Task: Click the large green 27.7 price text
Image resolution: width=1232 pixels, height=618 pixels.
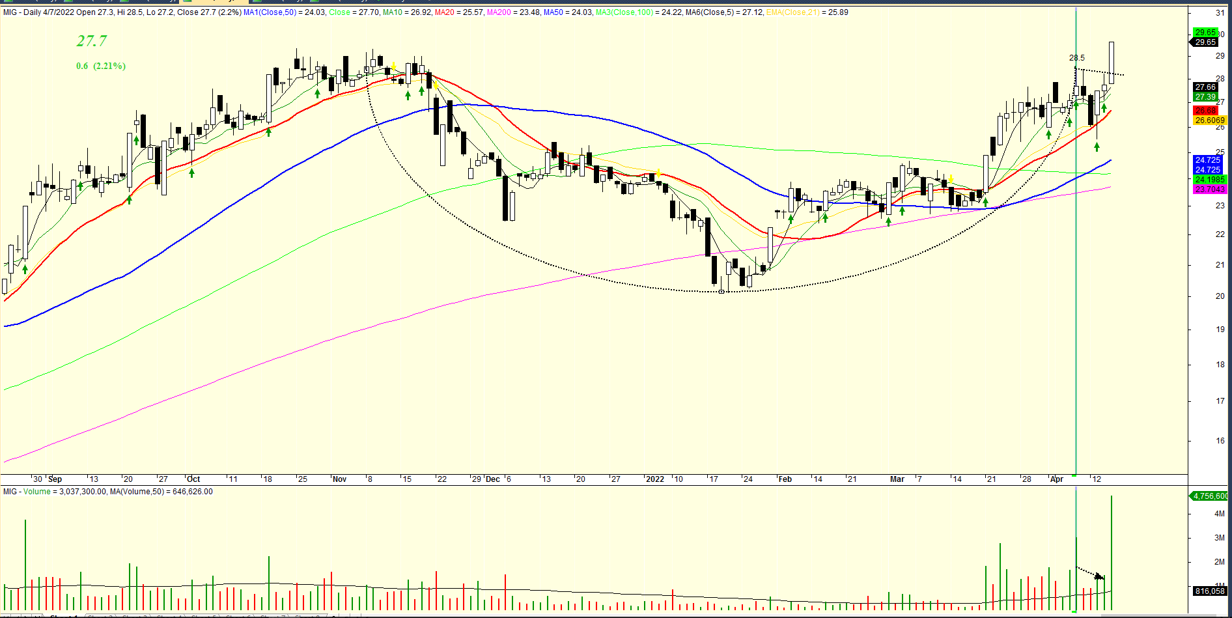Action: 92,41
